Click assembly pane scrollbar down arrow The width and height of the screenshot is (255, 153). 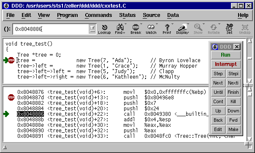pyautogui.click(x=250, y=139)
